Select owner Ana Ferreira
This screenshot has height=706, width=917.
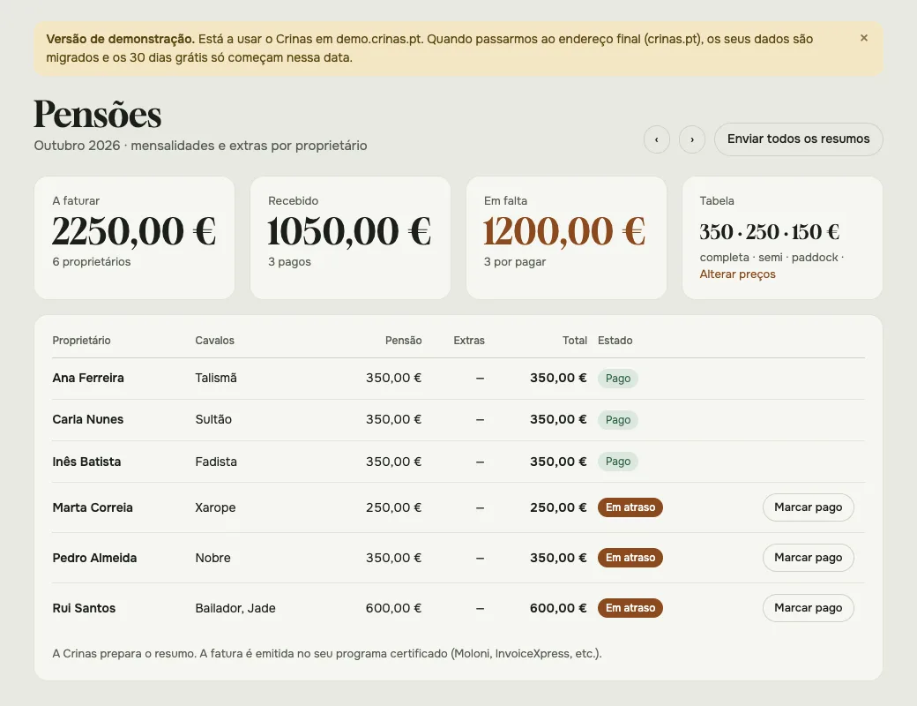click(x=88, y=379)
